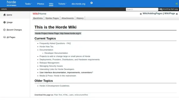Switch to the Attachments tab

pyautogui.click(x=68, y=18)
